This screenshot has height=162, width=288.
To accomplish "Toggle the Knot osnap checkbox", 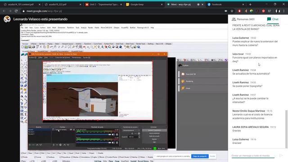I will click(x=75, y=153).
